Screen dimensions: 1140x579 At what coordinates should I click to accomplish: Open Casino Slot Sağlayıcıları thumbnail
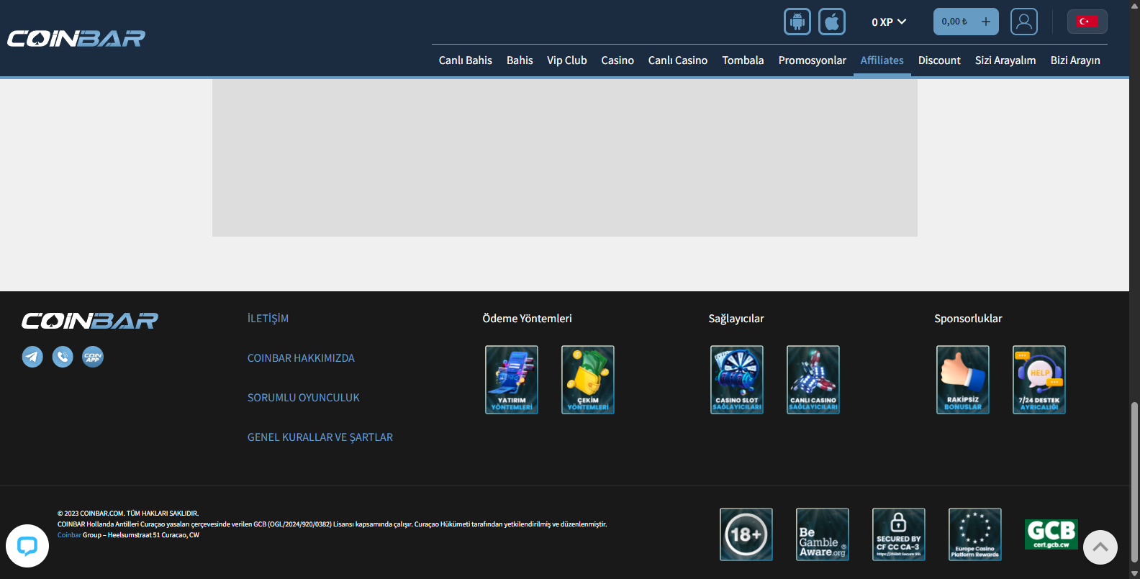coord(737,380)
